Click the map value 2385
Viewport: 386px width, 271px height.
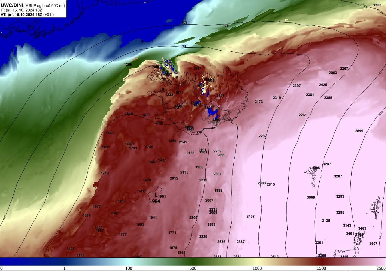point(328,98)
